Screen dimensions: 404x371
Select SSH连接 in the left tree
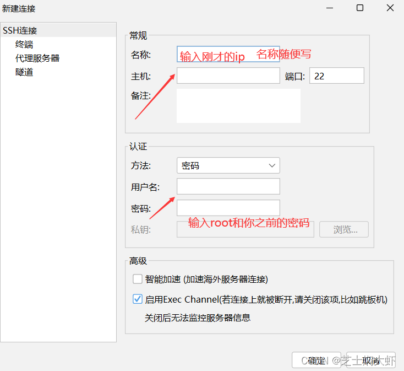58,30
